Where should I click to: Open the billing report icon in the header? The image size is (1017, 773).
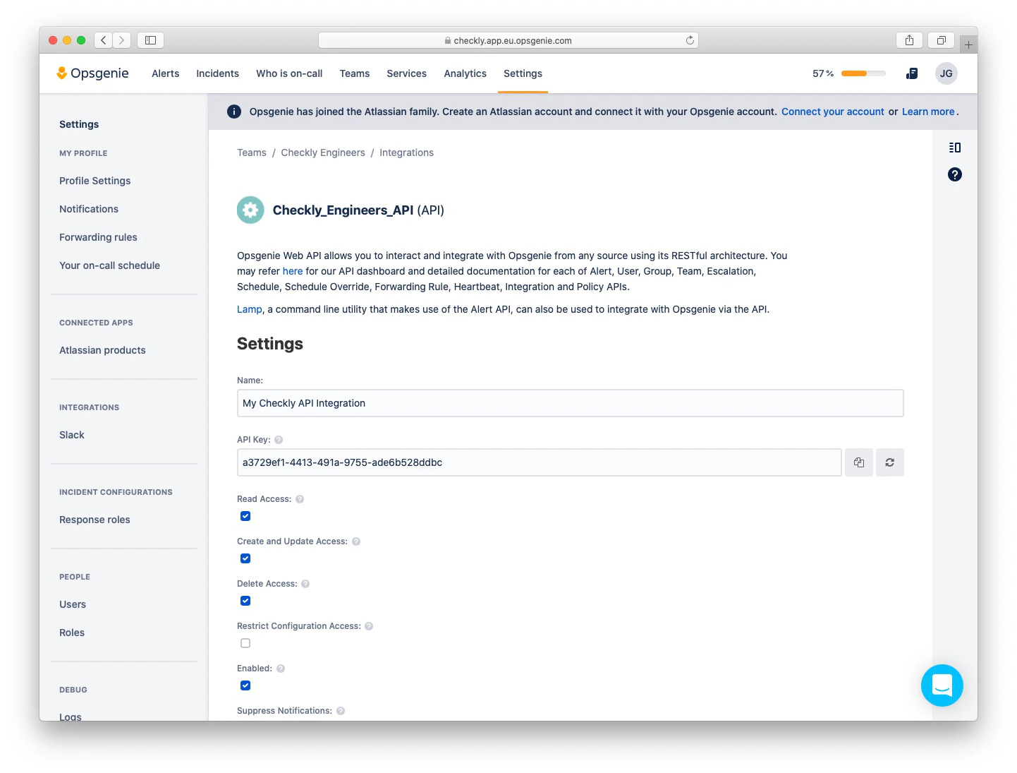(913, 73)
